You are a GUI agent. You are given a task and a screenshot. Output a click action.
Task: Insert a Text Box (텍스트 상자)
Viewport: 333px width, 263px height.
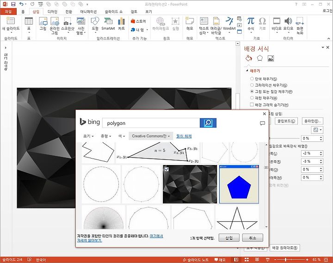click(x=204, y=26)
